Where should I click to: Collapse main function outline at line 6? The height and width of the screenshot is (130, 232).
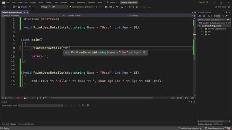22,40
